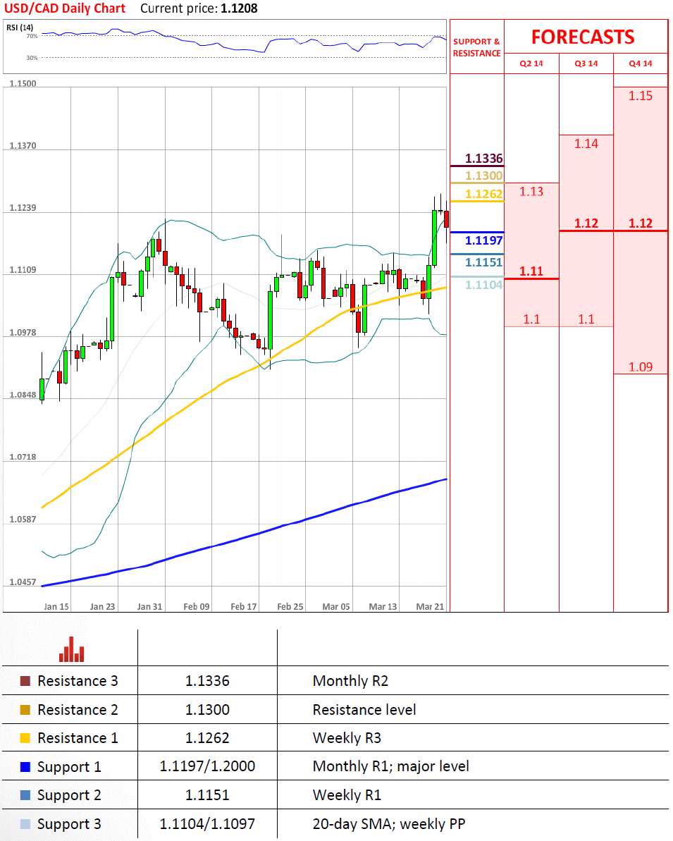The width and height of the screenshot is (673, 841).
Task: Click the 1.1262 resistance level marker
Action: [483, 194]
